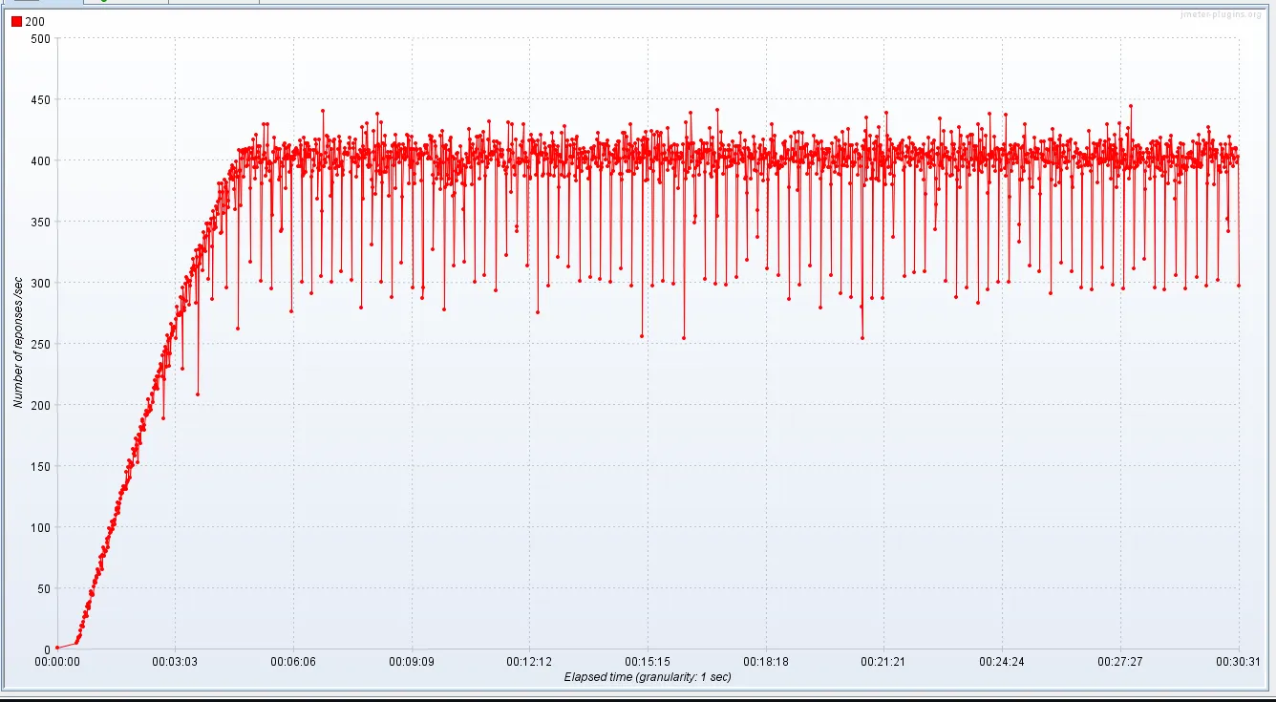Click the x-axis time label "00:21:21"
This screenshot has width=1276, height=702.
(884, 662)
